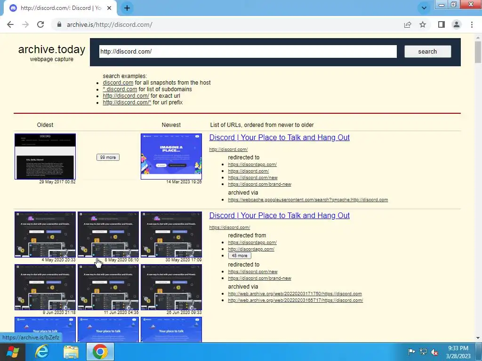Open second Discord Your Place to Talk title
Screen dimensions: 482x361
click(x=280, y=215)
